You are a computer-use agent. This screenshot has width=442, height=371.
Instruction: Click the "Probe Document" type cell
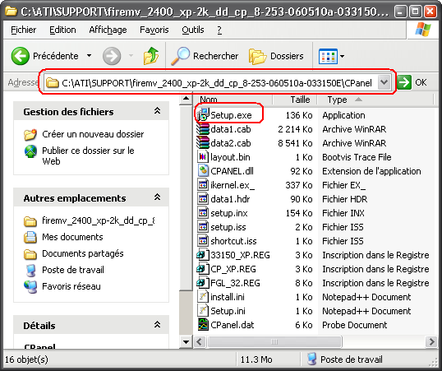(355, 325)
